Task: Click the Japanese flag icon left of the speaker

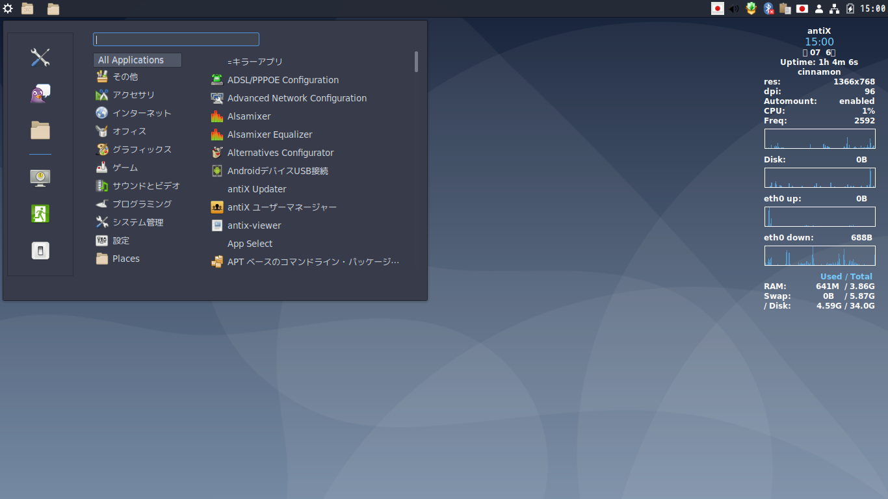Action: [718, 8]
